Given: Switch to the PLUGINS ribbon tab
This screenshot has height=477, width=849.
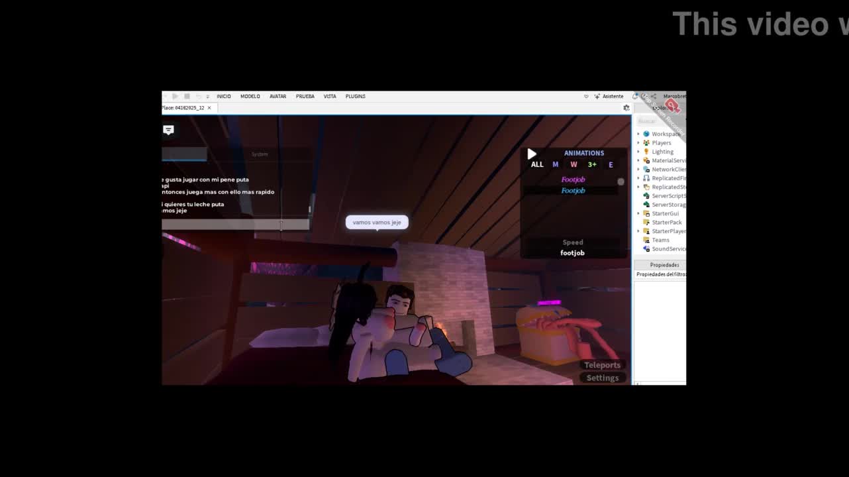Looking at the screenshot, I should coord(355,97).
